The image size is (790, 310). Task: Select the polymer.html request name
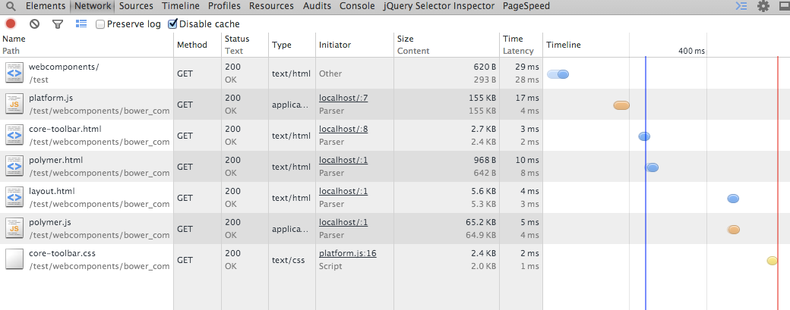point(56,160)
